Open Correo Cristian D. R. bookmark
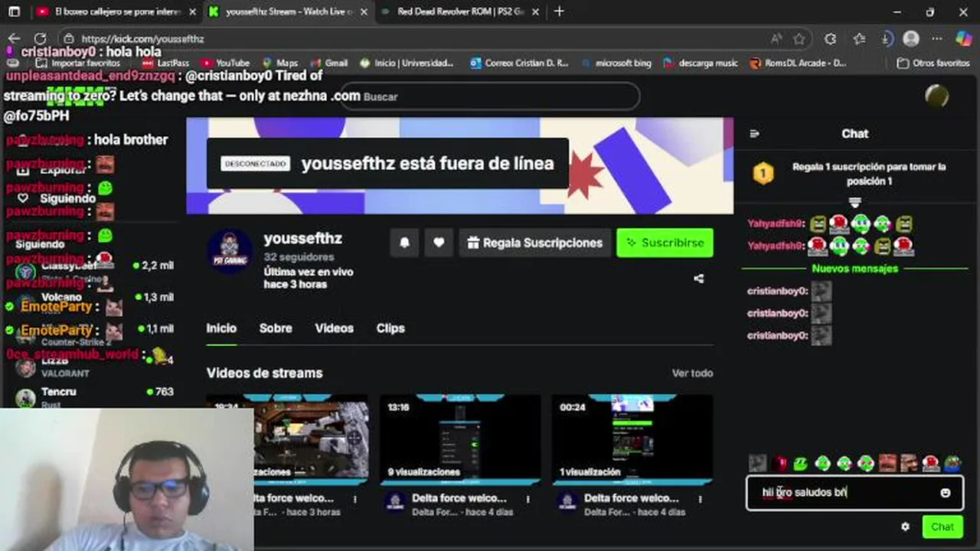The width and height of the screenshot is (980, 551). click(x=520, y=63)
